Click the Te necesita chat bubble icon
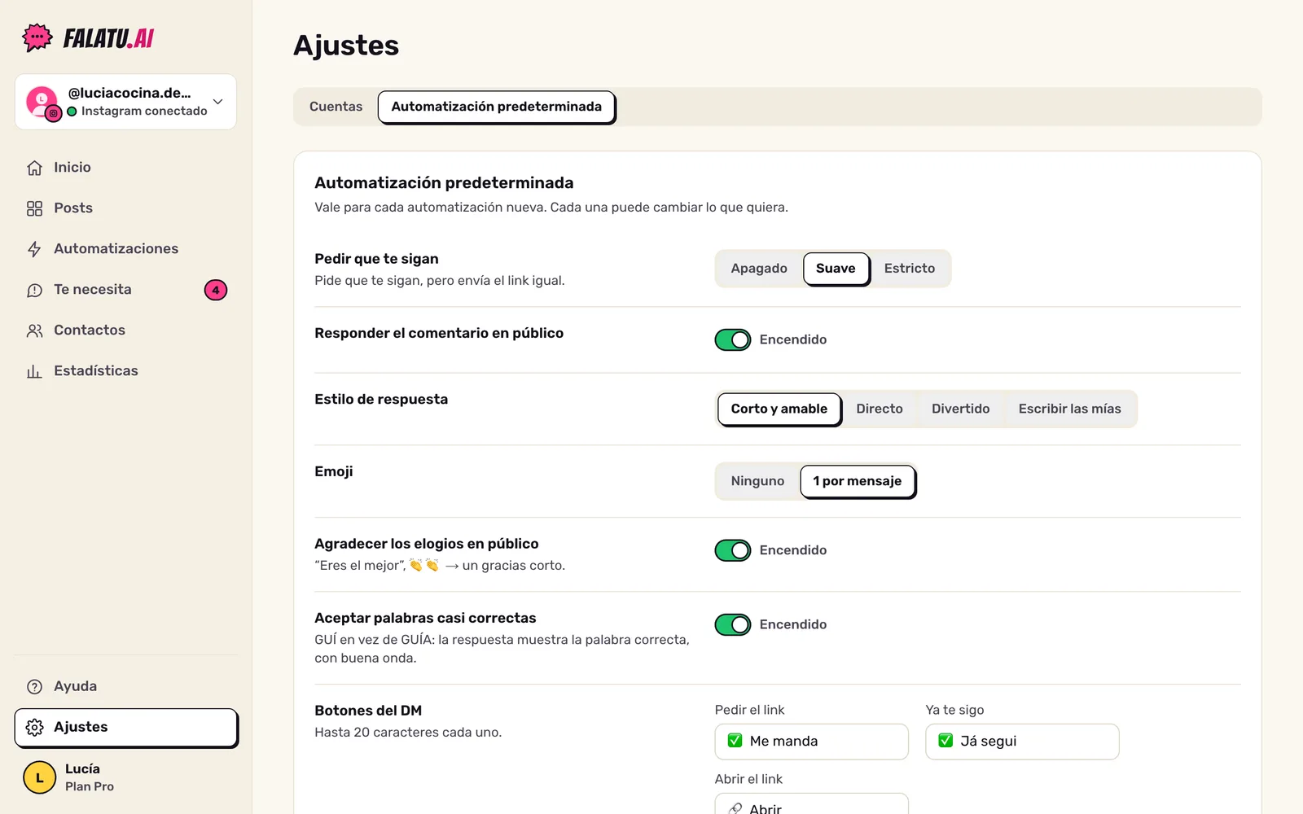Image resolution: width=1303 pixels, height=814 pixels. click(x=34, y=290)
